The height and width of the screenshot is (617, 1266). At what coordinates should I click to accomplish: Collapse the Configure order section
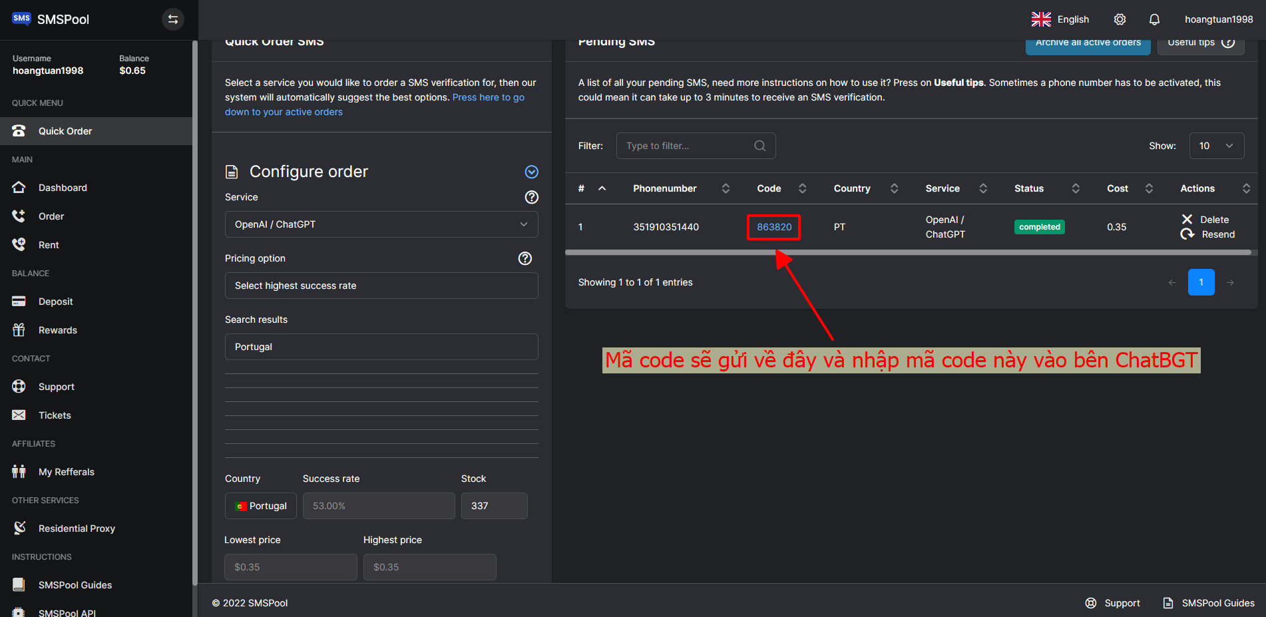tap(531, 172)
